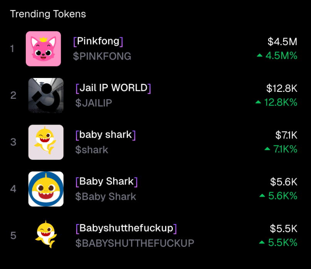The image size is (311, 269).
Task: Select the Jail IP WORLD token icon
Action: pyautogui.click(x=46, y=95)
